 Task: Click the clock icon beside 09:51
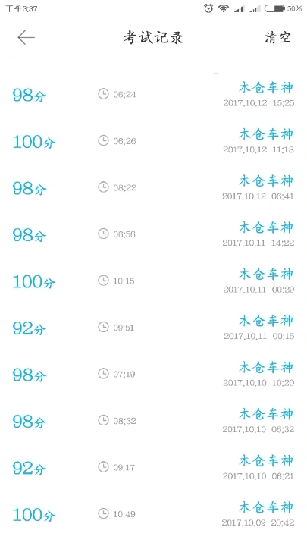pyautogui.click(x=103, y=327)
